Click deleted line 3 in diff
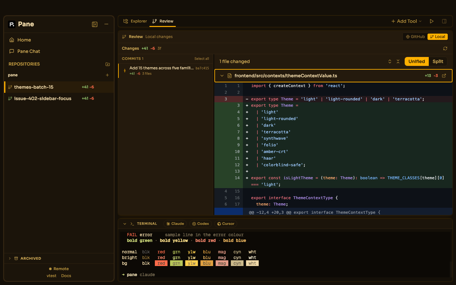The width and height of the screenshot is (456, 285). 333,99
